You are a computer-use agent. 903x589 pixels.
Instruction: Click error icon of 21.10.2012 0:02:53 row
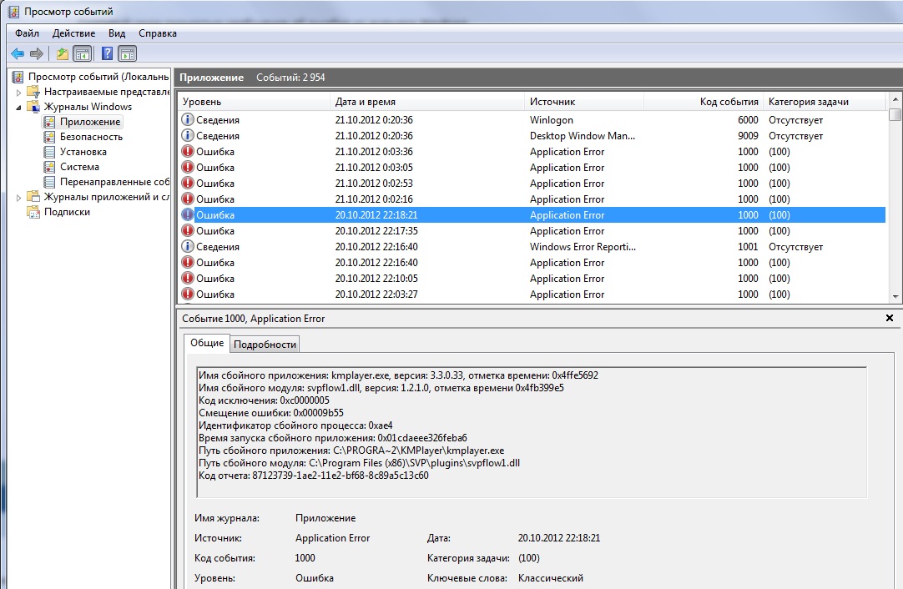pos(187,183)
